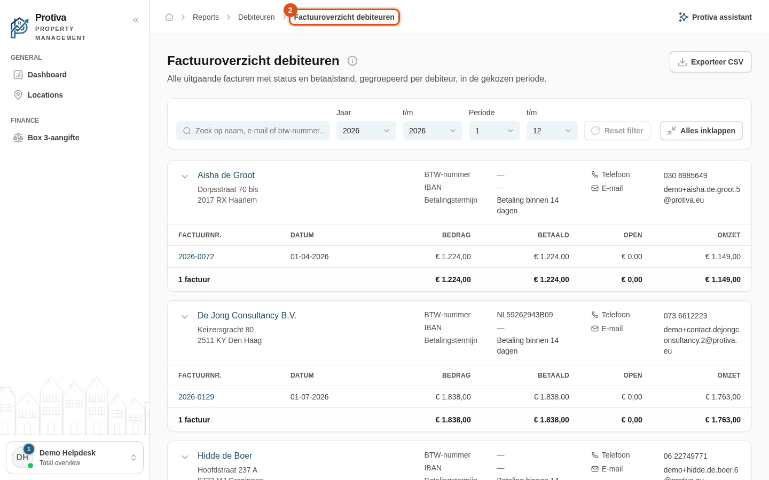Click phone icon for Hidde de Boer

tap(595, 455)
